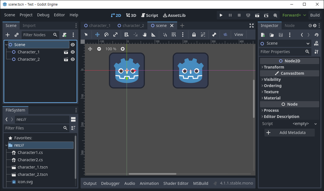The width and height of the screenshot is (324, 191).
Task: Click the list select tool icon
Action: 126,35
